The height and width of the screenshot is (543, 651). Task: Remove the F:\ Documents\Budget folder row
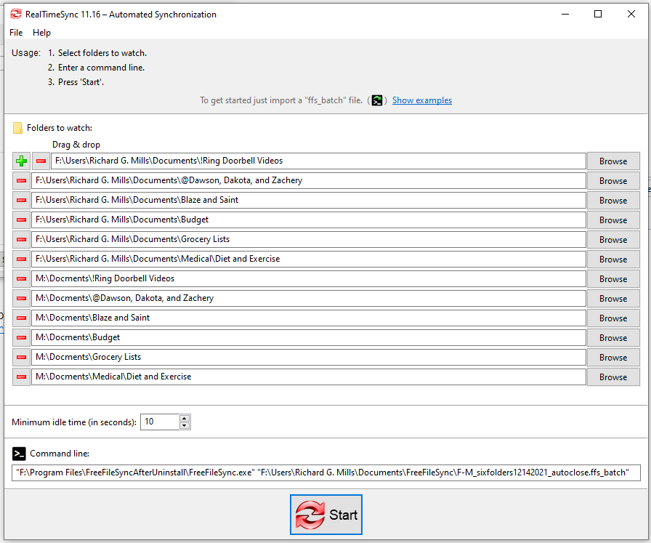pos(21,220)
